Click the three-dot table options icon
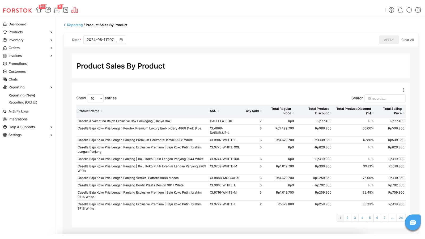Image resolution: width=425 pixels, height=239 pixels. point(403,90)
